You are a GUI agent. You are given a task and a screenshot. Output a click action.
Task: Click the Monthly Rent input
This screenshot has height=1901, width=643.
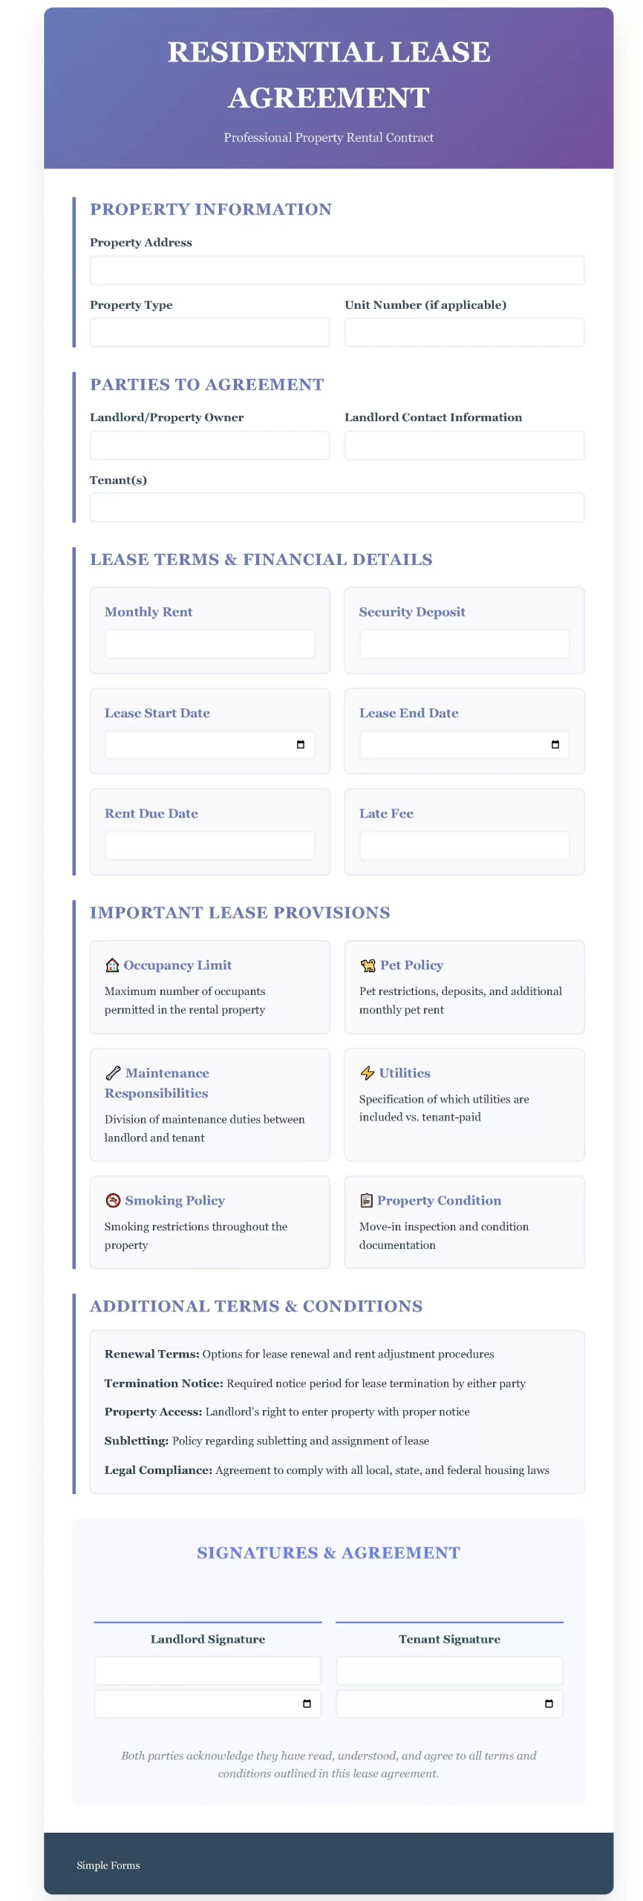tap(209, 644)
